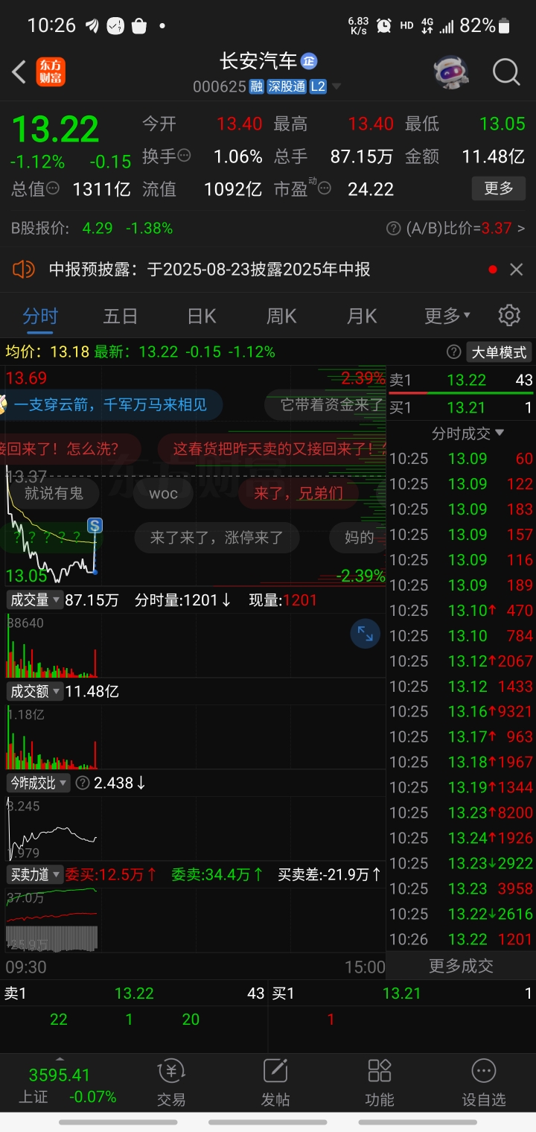This screenshot has width=536, height=1132.
Task: Switch to the 周K tab
Action: 281,316
